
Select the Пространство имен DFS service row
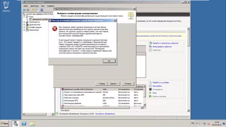[x=102, y=95]
